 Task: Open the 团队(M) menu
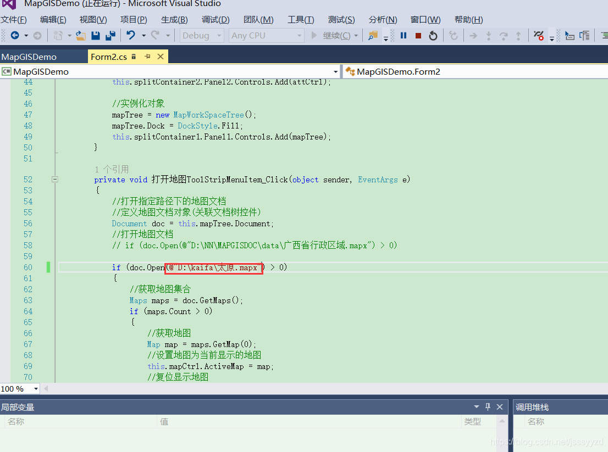[258, 20]
